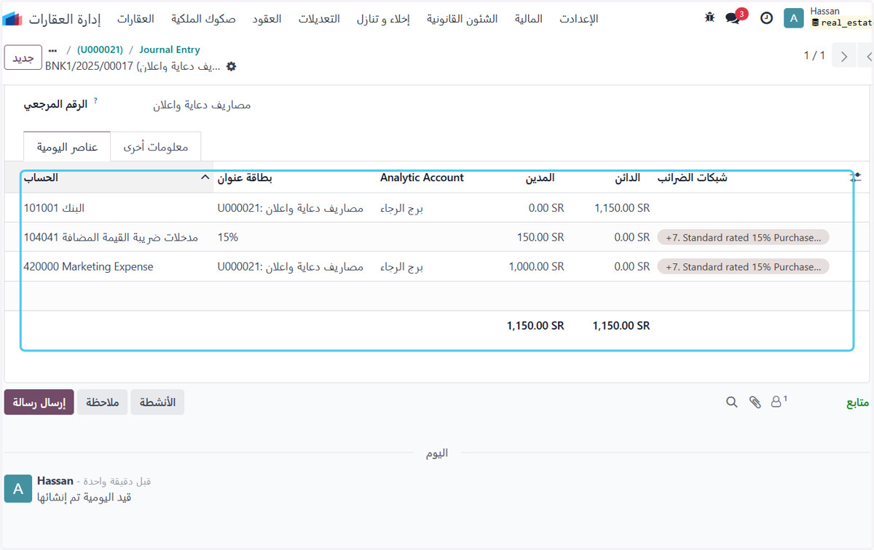Viewport: 874px width, 550px height.
Task: Click the label cell in Marketing Expense row
Action: click(x=290, y=267)
